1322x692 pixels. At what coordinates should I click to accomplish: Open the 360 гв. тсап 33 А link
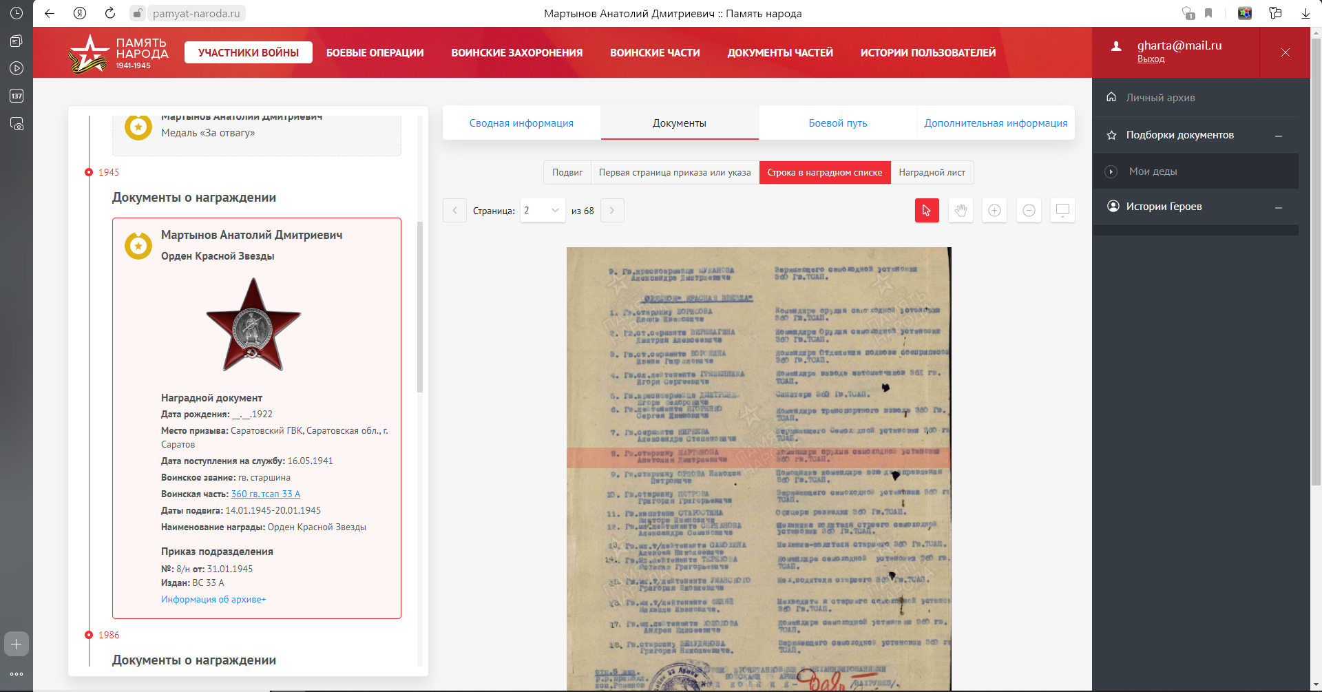[265, 494]
